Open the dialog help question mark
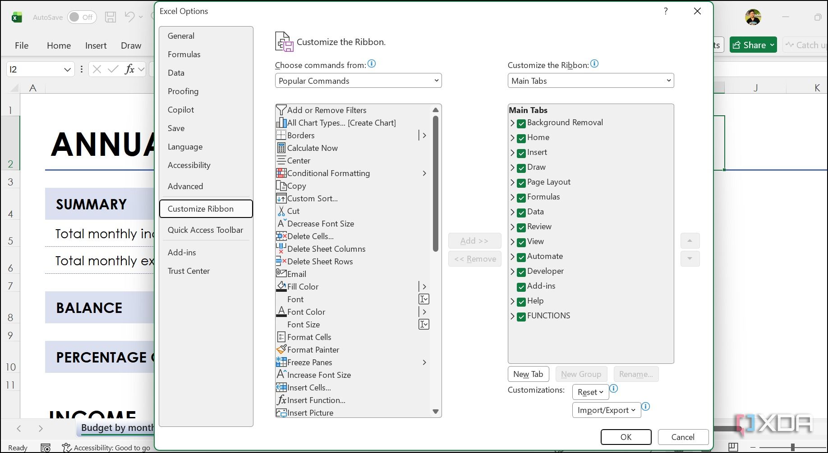The width and height of the screenshot is (828, 453). click(x=666, y=11)
